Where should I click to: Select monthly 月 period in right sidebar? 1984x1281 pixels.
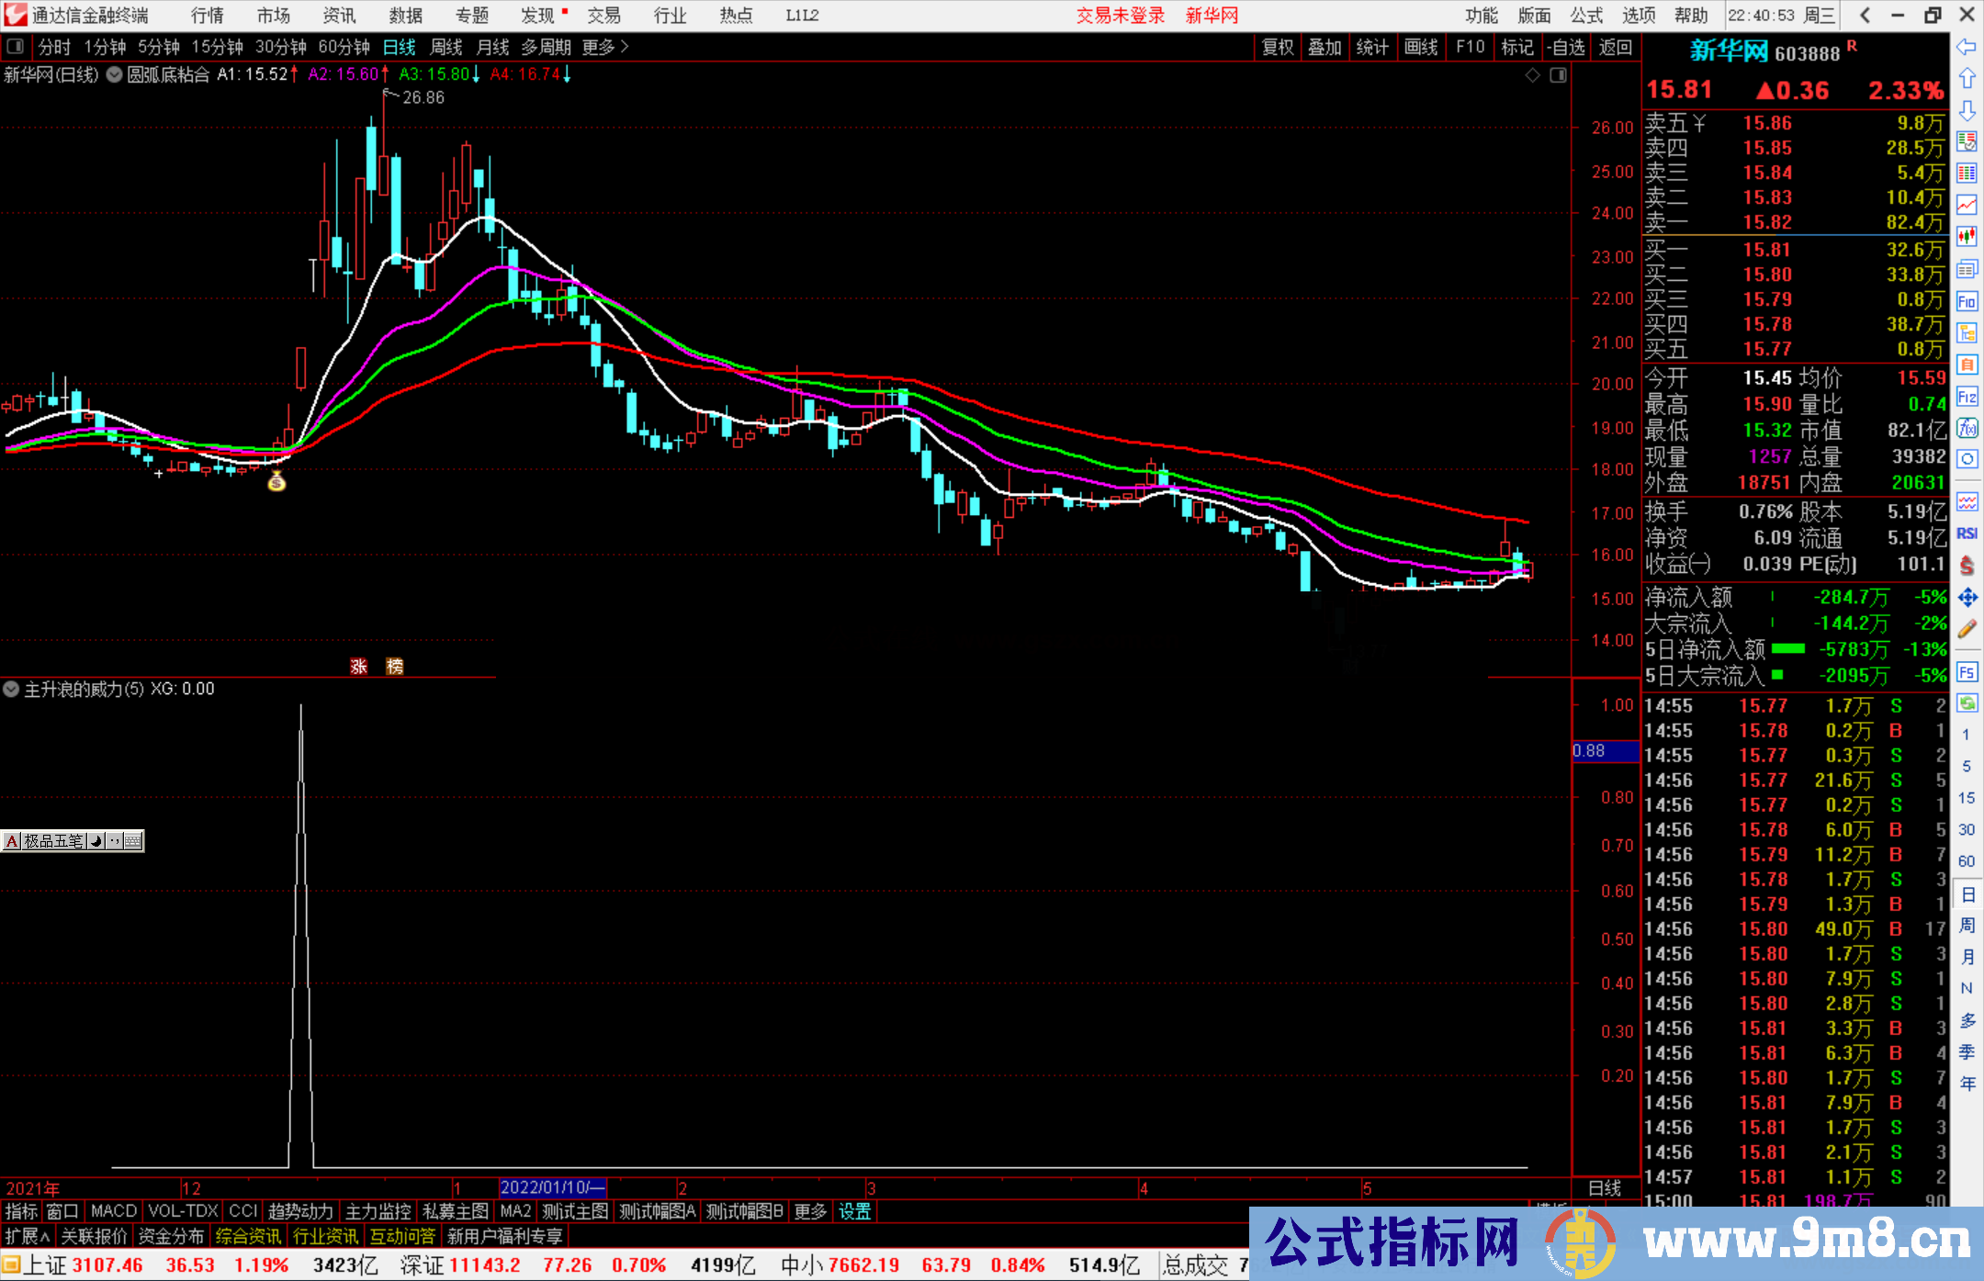pyautogui.click(x=1967, y=957)
